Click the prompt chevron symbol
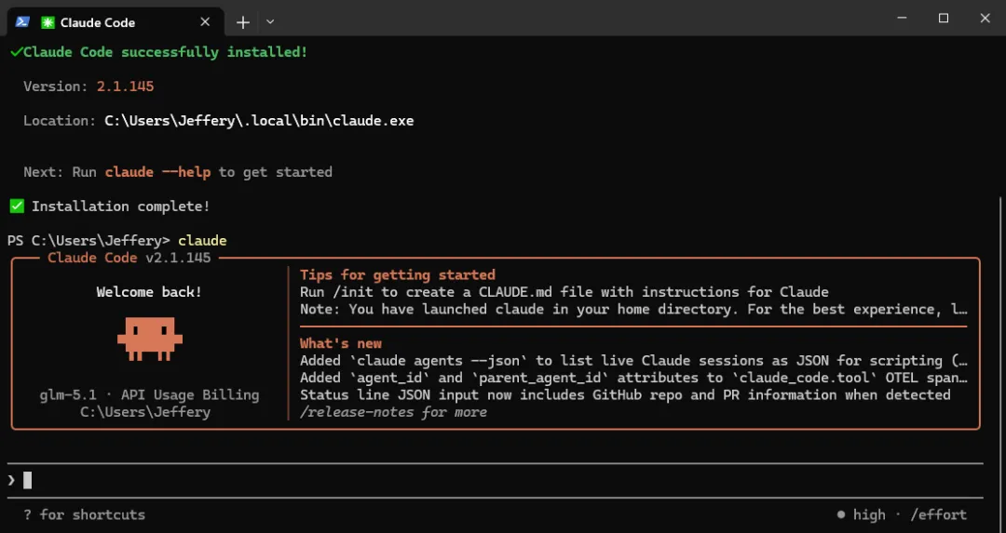The width and height of the screenshot is (1006, 533). pos(11,480)
